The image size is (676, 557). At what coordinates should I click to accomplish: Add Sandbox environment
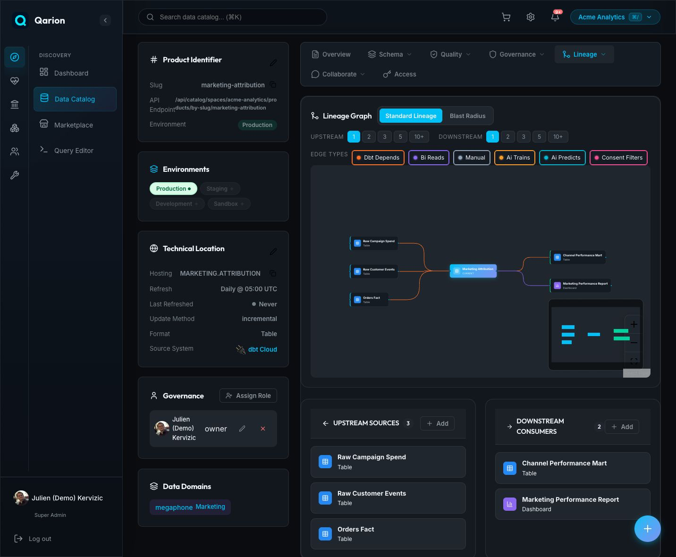point(229,203)
